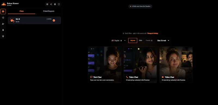
Task: Click the Video Chat camera icon
Action: pyautogui.click(x=163, y=77)
